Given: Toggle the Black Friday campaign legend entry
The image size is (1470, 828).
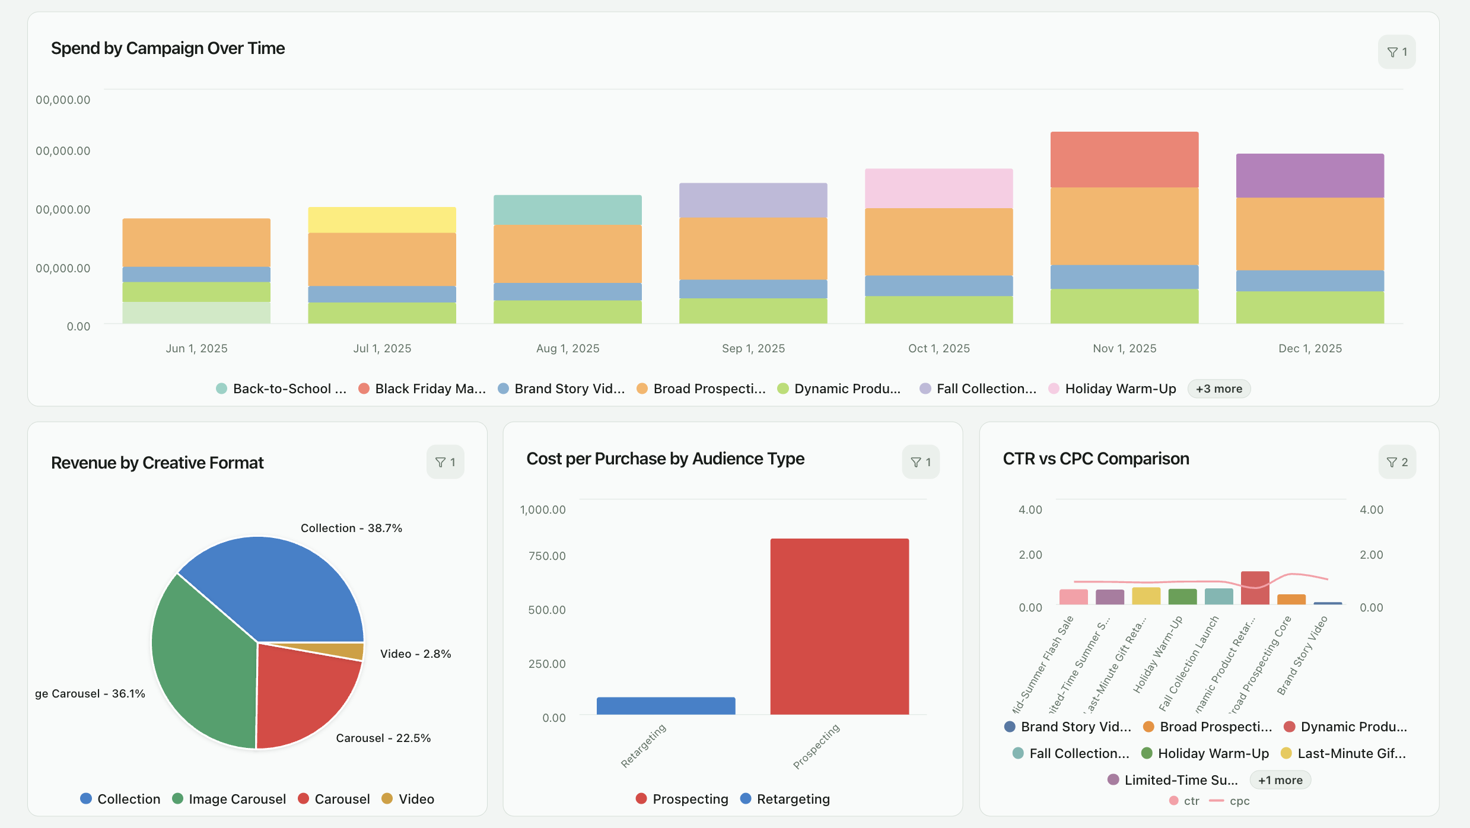Looking at the screenshot, I should 423,388.
